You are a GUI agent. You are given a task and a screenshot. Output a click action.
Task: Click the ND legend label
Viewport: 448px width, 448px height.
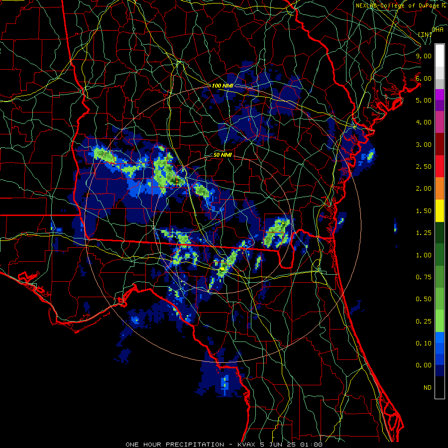428,388
